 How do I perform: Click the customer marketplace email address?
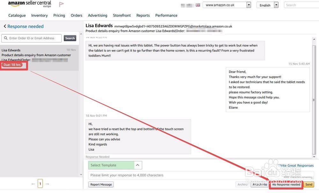pos(173,26)
